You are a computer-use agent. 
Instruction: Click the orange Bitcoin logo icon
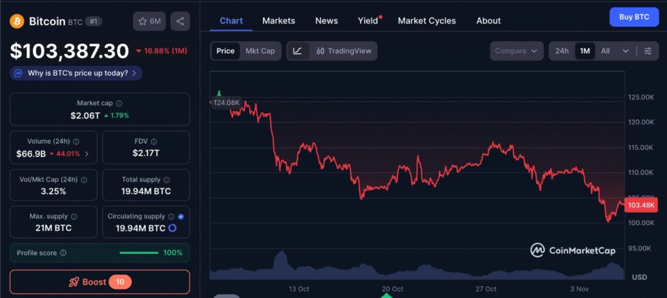[x=17, y=22]
